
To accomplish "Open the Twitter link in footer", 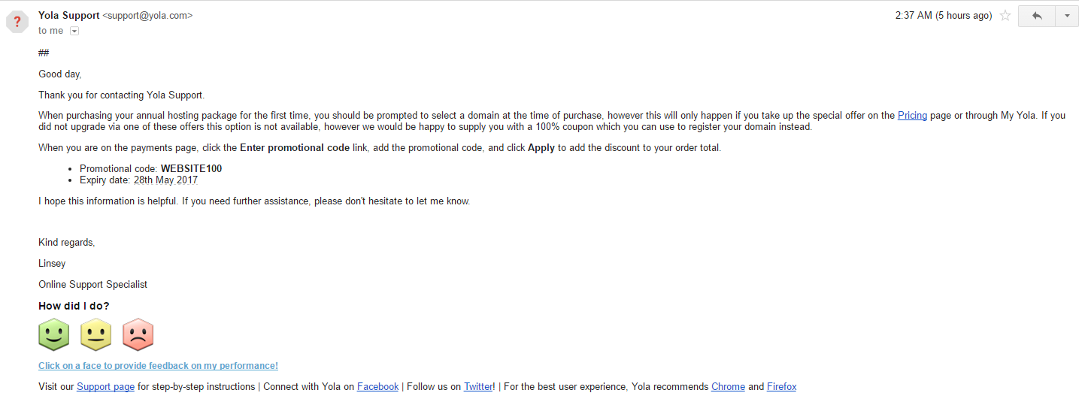I will click(x=478, y=387).
